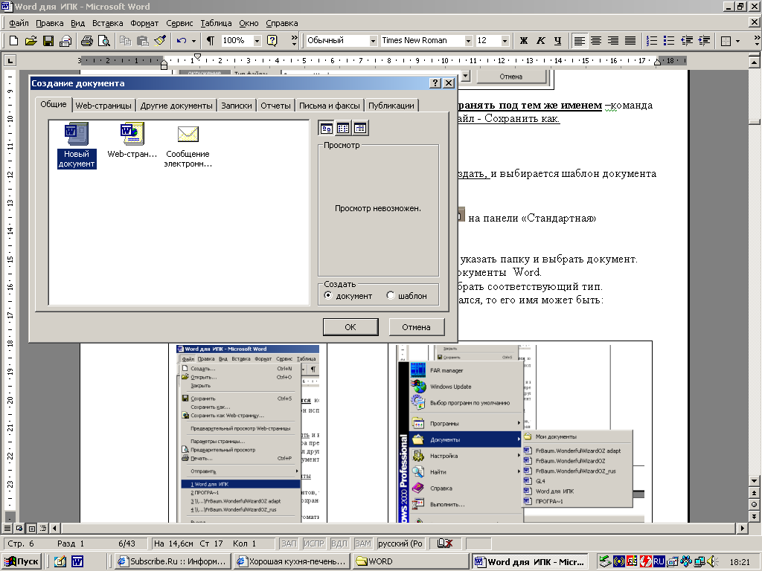This screenshot has width=762, height=571.
Task: Expand more Standard toolbar buttons chevron
Action: click(294, 41)
